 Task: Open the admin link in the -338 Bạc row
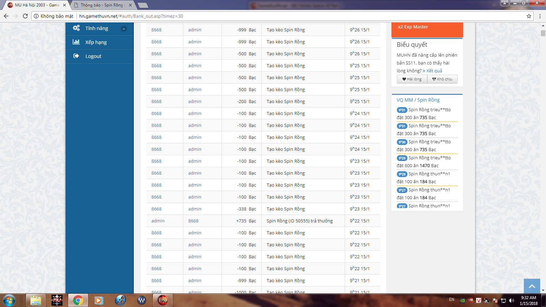(x=195, y=209)
